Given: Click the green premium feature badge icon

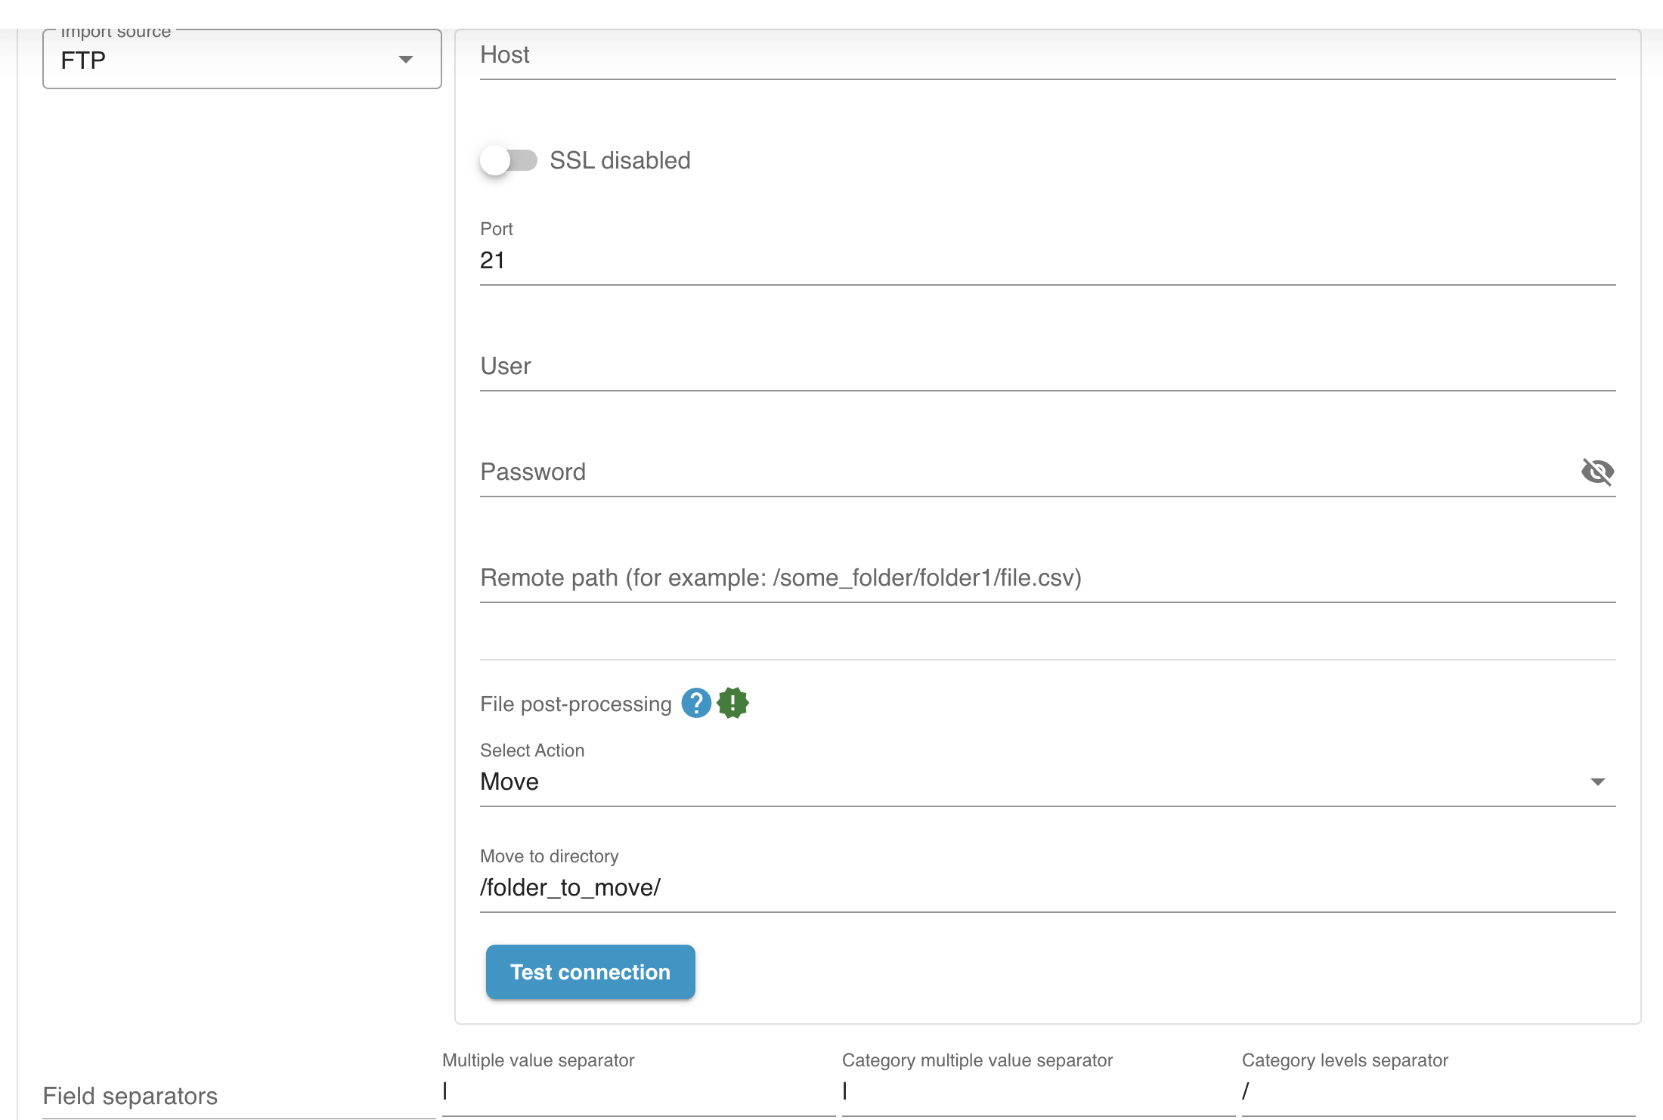Looking at the screenshot, I should pyautogui.click(x=732, y=703).
